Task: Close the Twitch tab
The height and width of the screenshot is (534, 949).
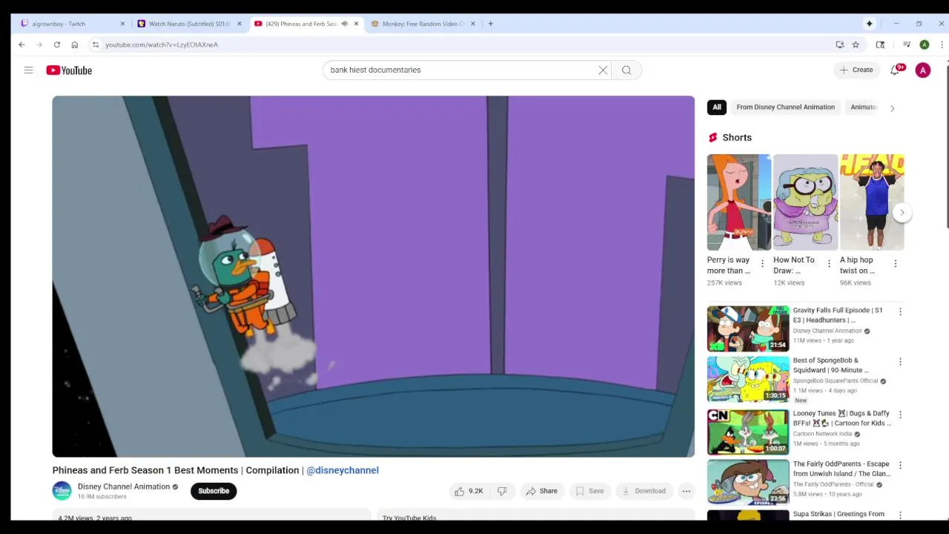Action: click(x=122, y=24)
